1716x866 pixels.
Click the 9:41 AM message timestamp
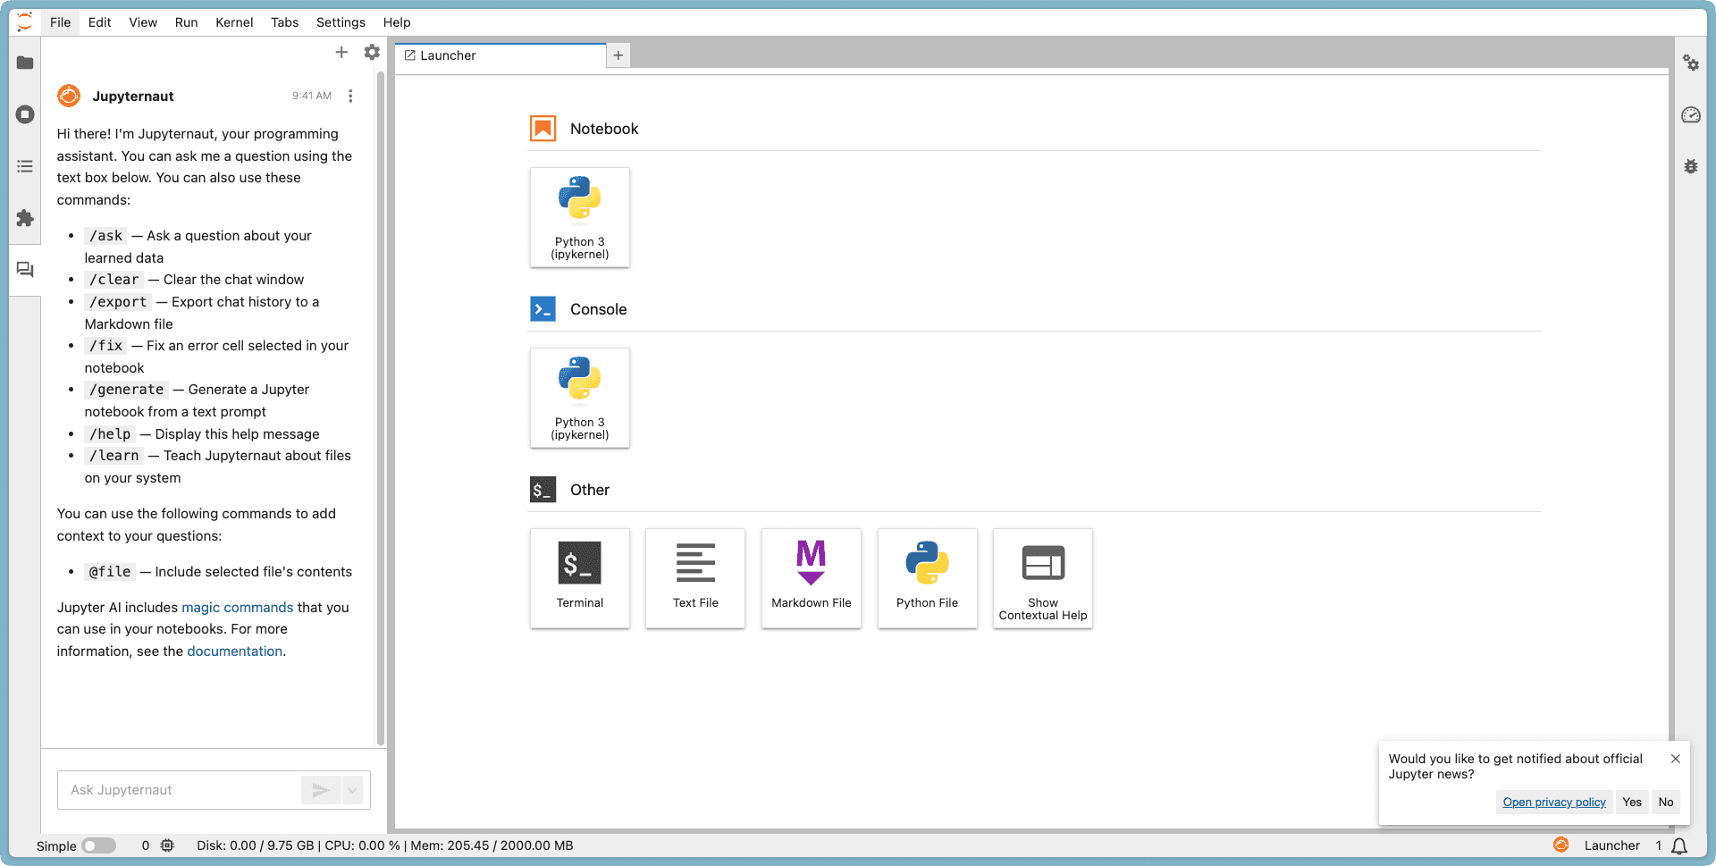click(x=312, y=96)
